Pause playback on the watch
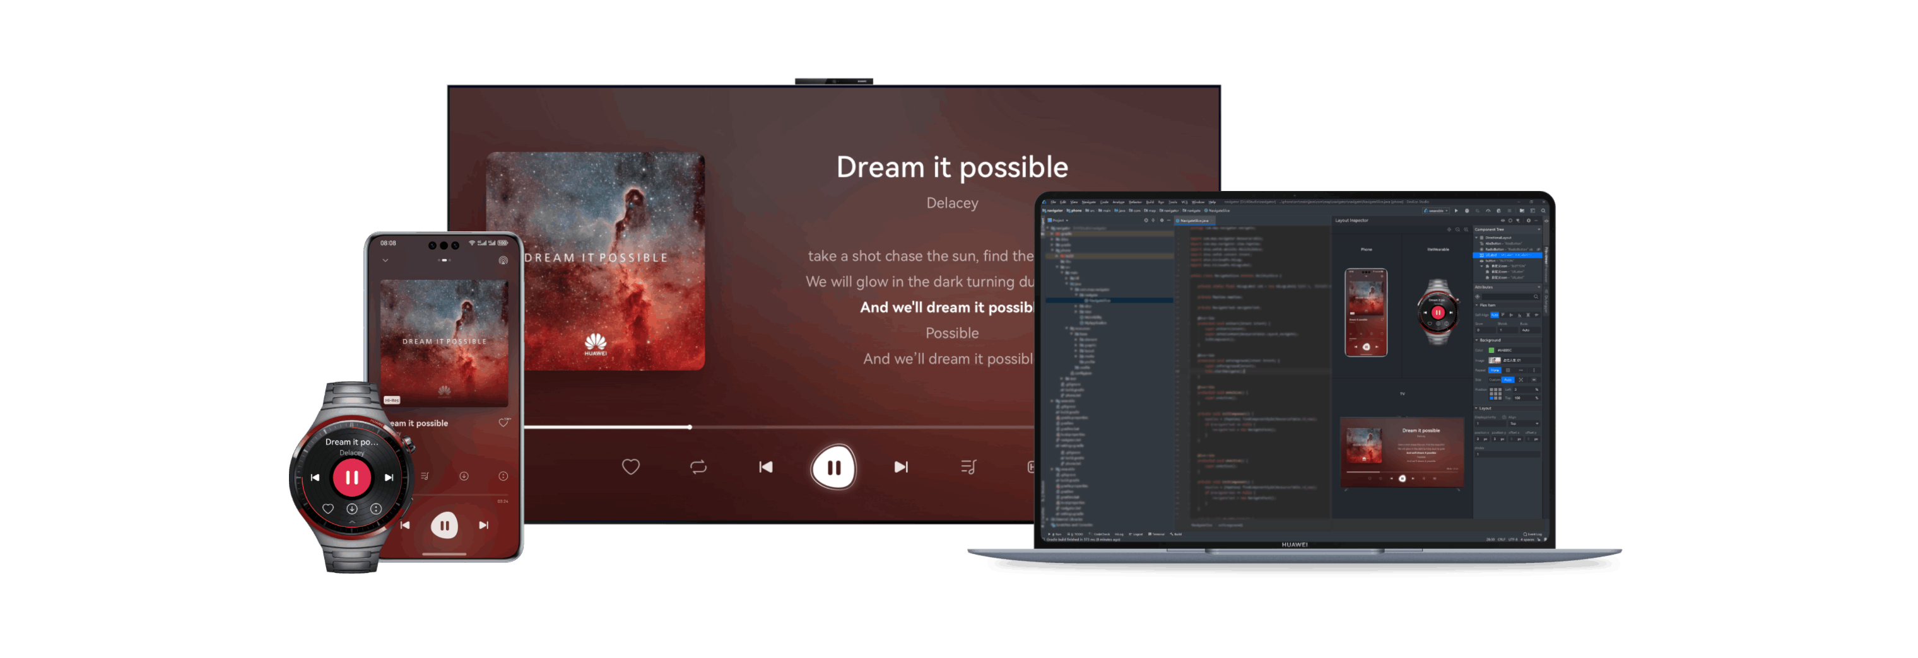The height and width of the screenshot is (658, 1918). 352,477
